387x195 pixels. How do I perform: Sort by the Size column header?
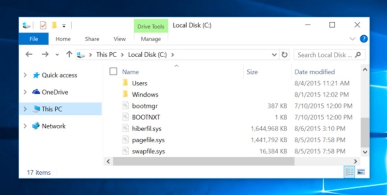(252, 72)
